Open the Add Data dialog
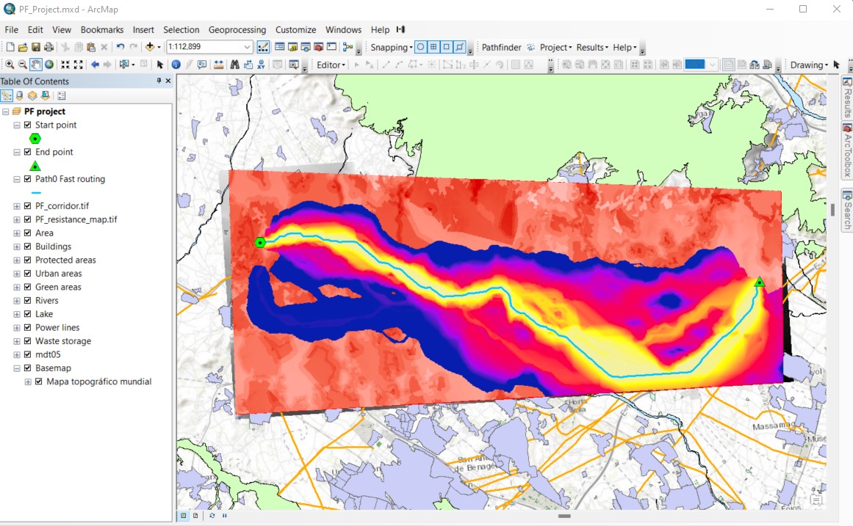Screen dimensions: 853x526 pos(151,47)
